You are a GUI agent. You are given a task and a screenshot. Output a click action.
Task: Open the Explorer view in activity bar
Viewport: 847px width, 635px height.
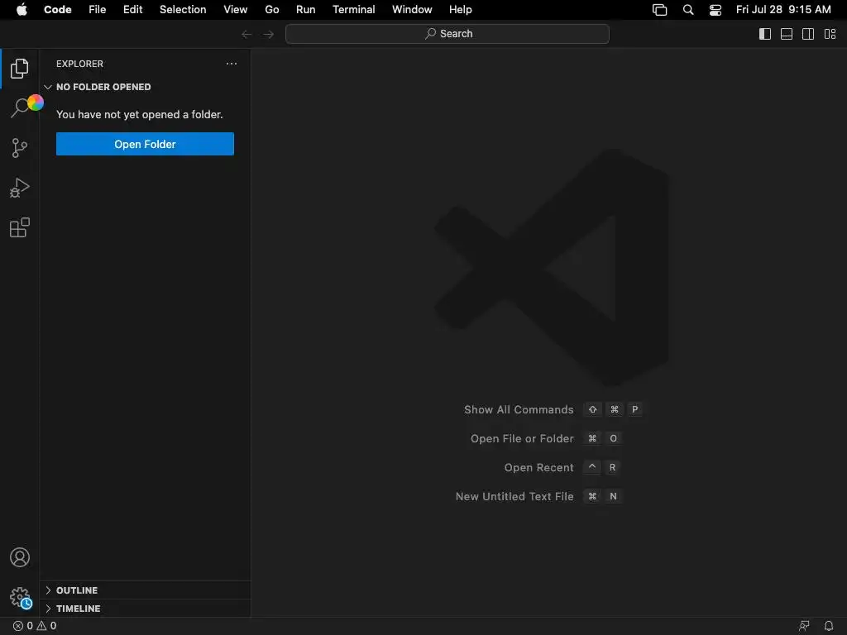(x=20, y=69)
